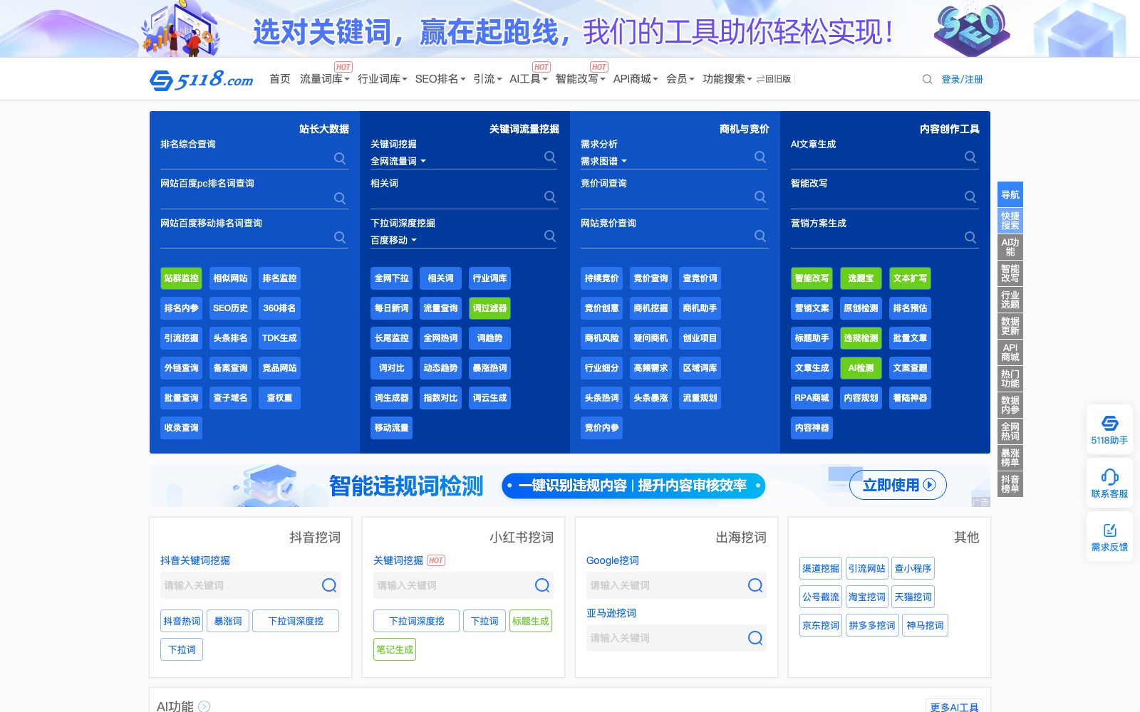This screenshot has width=1140, height=712.
Task: Click search icon in 相关词 search row
Action: 550,197
